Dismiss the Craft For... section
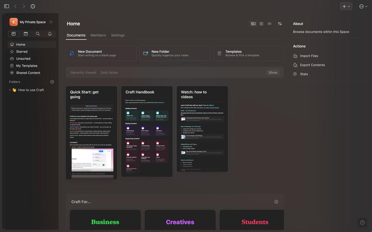Image resolution: width=372 pixels, height=232 pixels. click(x=276, y=202)
